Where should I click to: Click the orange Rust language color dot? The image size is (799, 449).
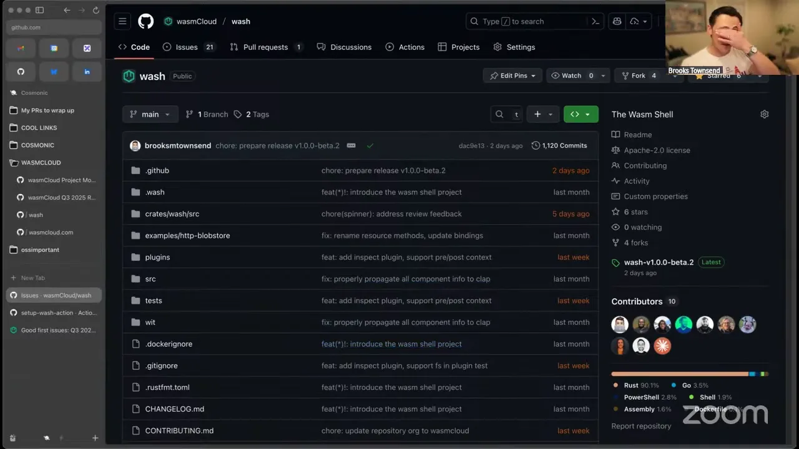click(616, 385)
